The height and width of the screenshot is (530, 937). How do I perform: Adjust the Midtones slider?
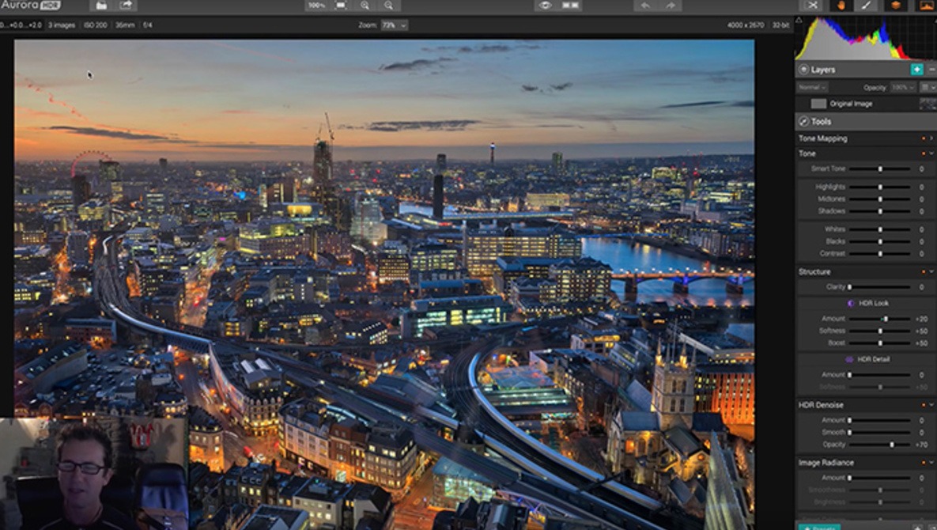pyautogui.click(x=879, y=199)
